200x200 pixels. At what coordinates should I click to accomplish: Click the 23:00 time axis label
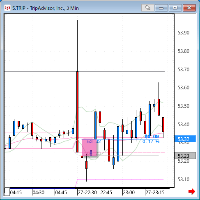click(129, 193)
